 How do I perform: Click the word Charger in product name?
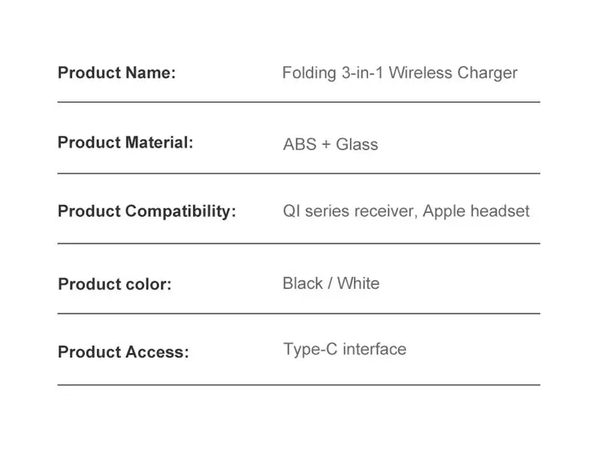point(487,74)
